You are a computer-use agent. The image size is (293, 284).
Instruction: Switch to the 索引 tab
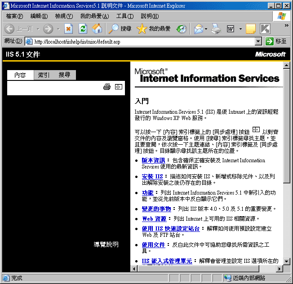pyautogui.click(x=44, y=75)
